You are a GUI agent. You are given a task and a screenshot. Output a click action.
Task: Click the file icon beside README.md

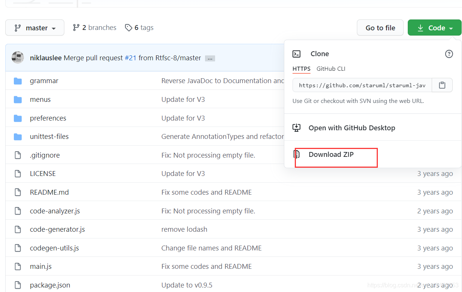tap(18, 192)
